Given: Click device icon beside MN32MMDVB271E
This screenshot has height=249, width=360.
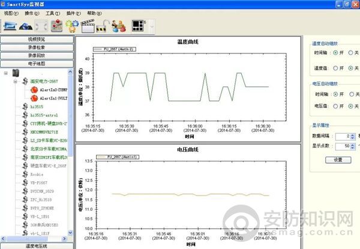Looking at the screenshot, I should coord(25,132).
